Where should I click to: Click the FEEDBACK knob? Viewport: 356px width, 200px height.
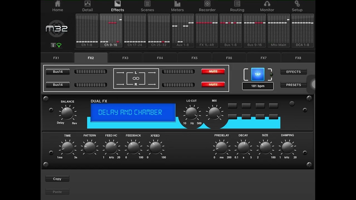tap(133, 147)
